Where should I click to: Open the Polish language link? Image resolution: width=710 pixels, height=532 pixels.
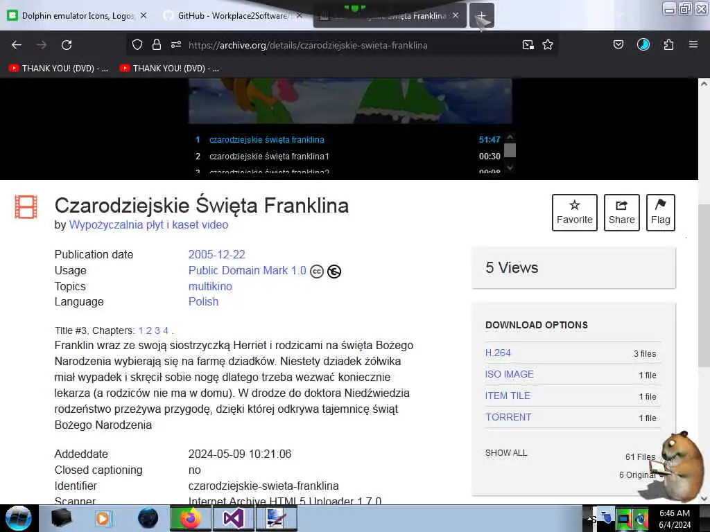pyautogui.click(x=203, y=302)
